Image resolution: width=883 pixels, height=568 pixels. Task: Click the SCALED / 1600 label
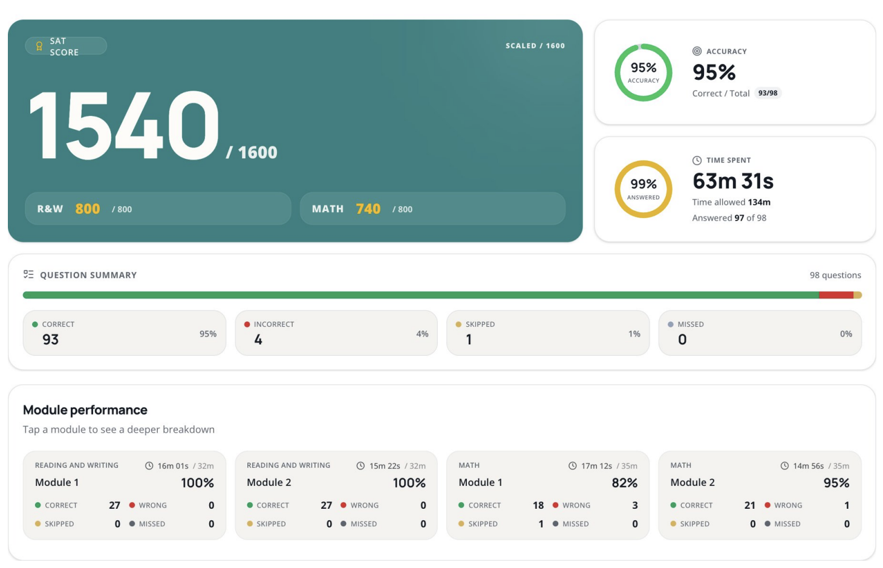(x=535, y=46)
